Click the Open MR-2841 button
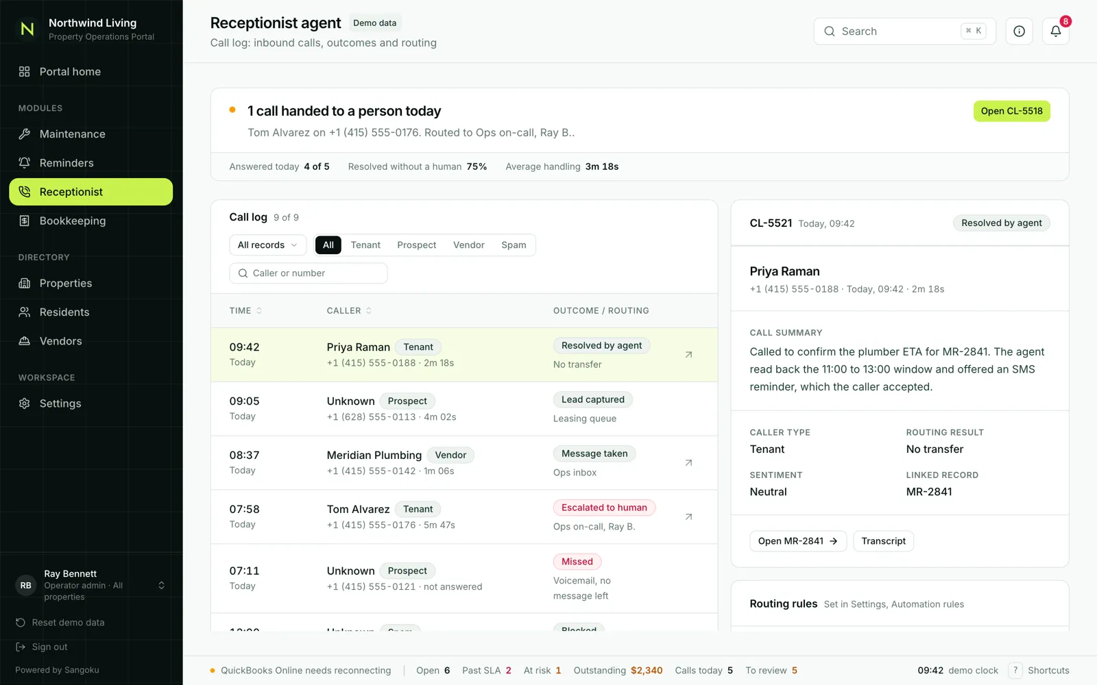 pos(798,541)
